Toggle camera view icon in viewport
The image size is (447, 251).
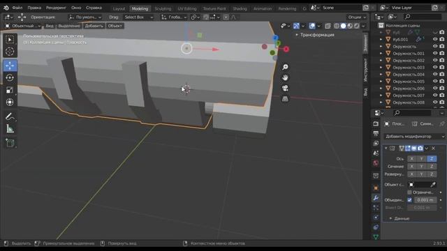[x=285, y=89]
